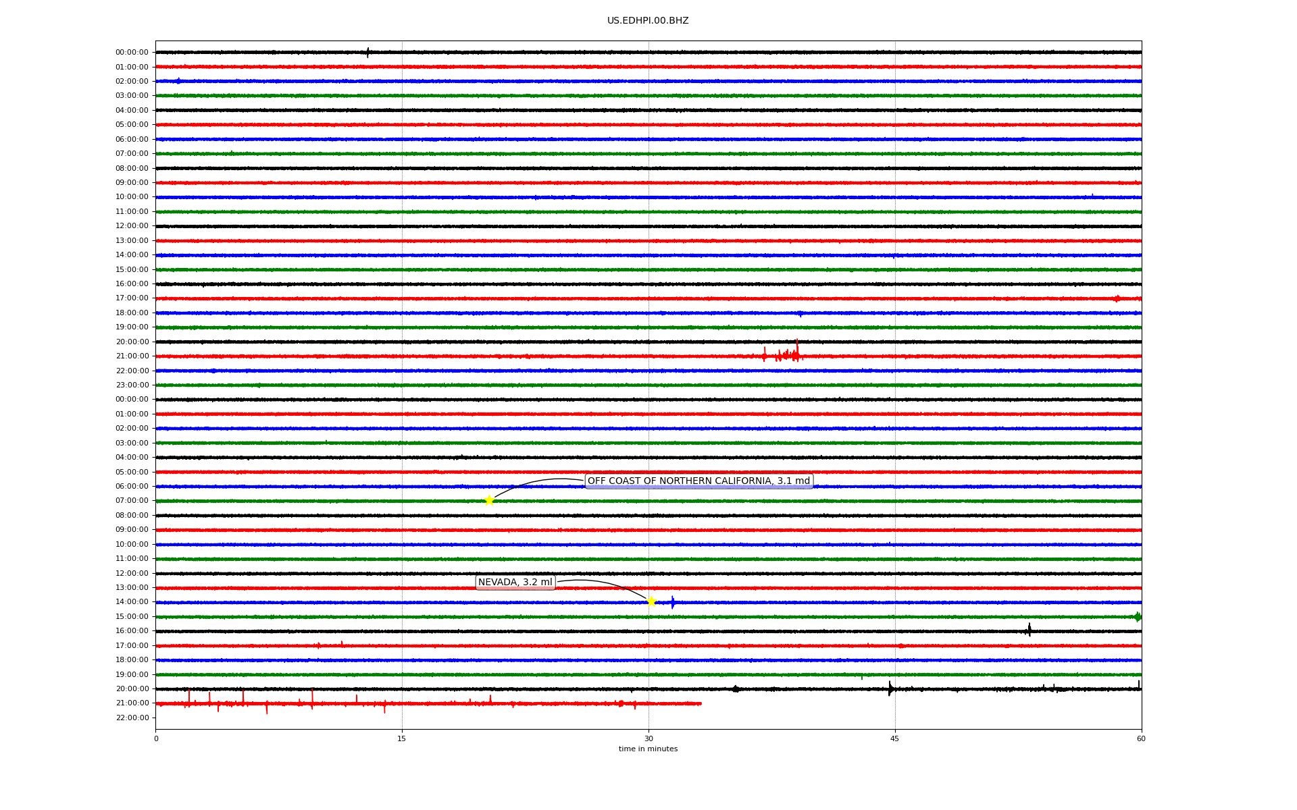
Task: Click the 23:00:00 row label
Action: tap(132, 385)
